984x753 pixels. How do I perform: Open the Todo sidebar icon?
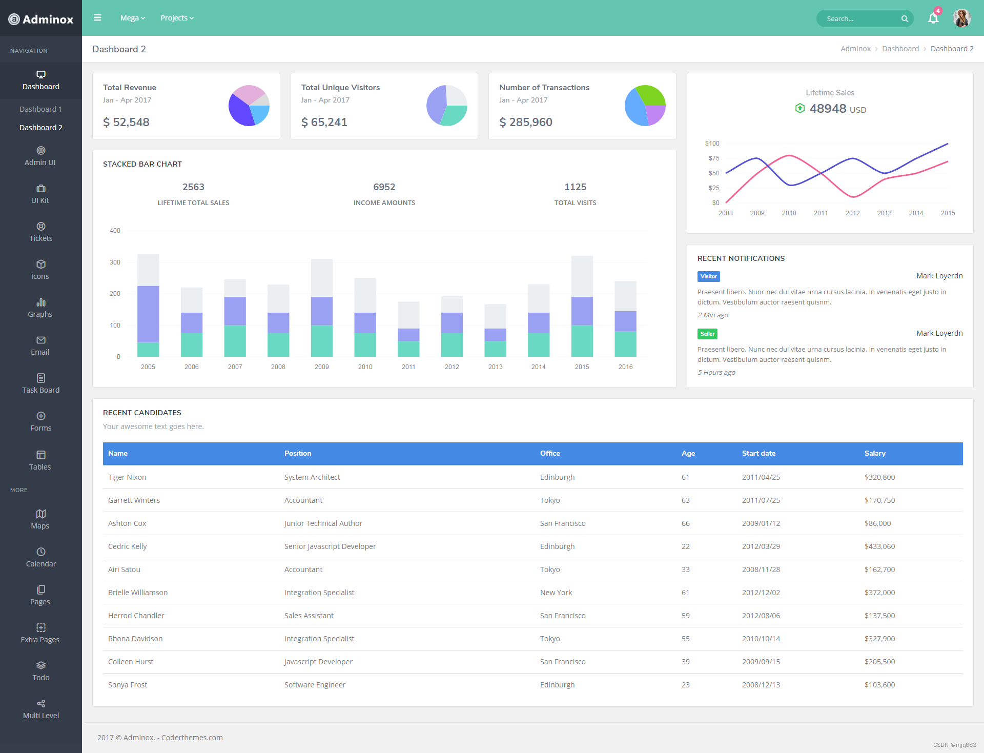[x=41, y=666]
